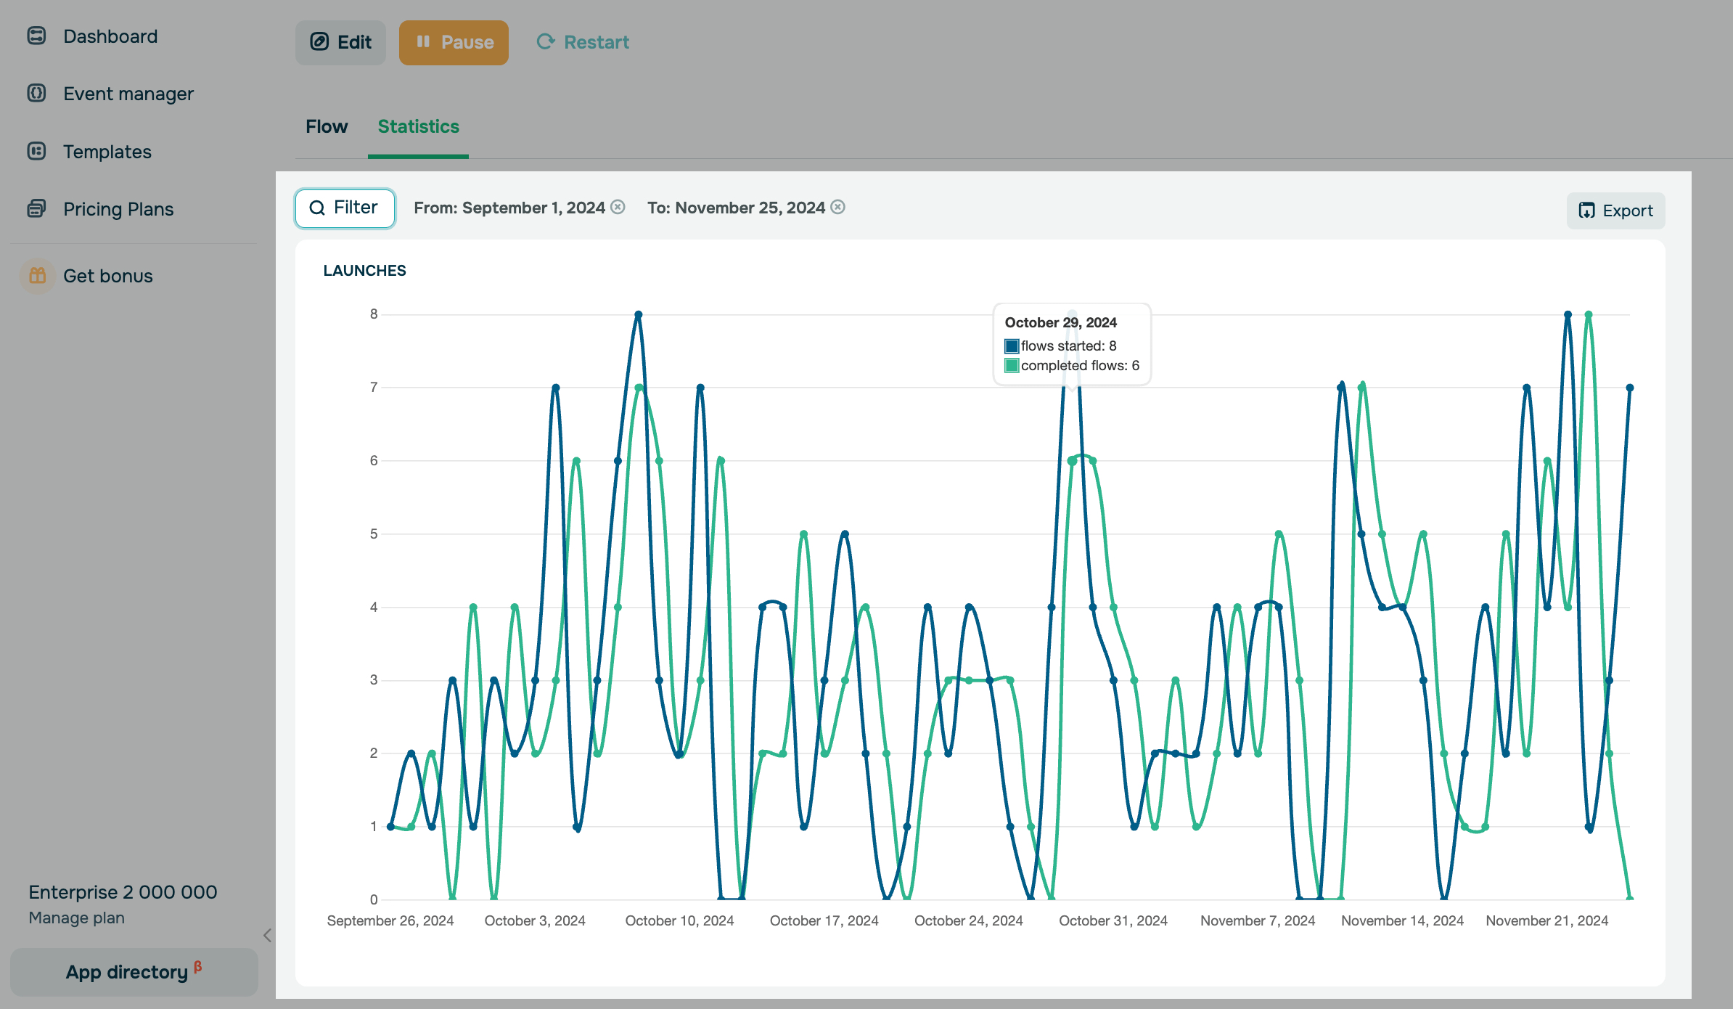Collapse the sidebar with the chevron arrow
The height and width of the screenshot is (1009, 1733).
tap(267, 935)
